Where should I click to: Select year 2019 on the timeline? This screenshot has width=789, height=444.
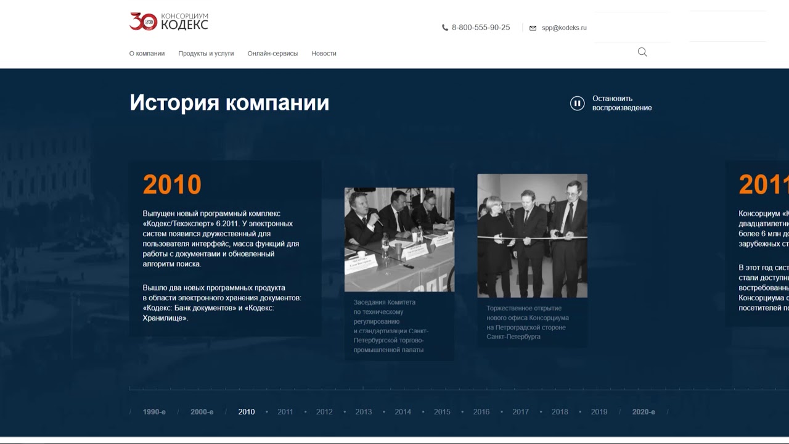pos(599,412)
